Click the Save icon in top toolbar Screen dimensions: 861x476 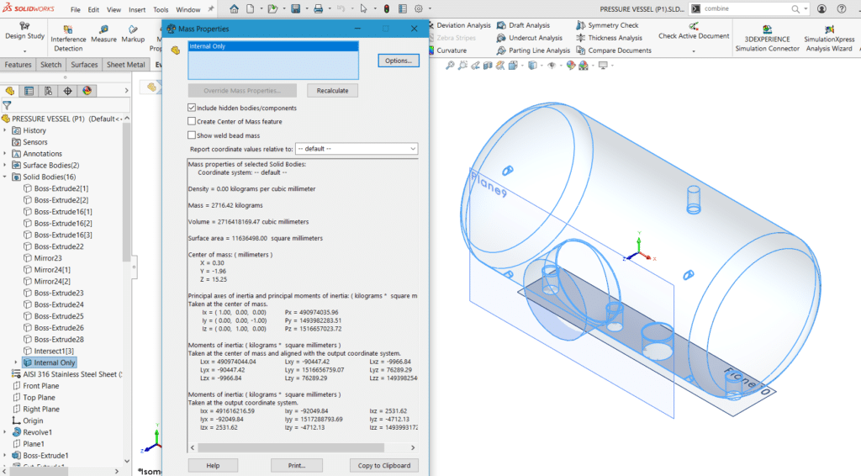[x=295, y=8]
